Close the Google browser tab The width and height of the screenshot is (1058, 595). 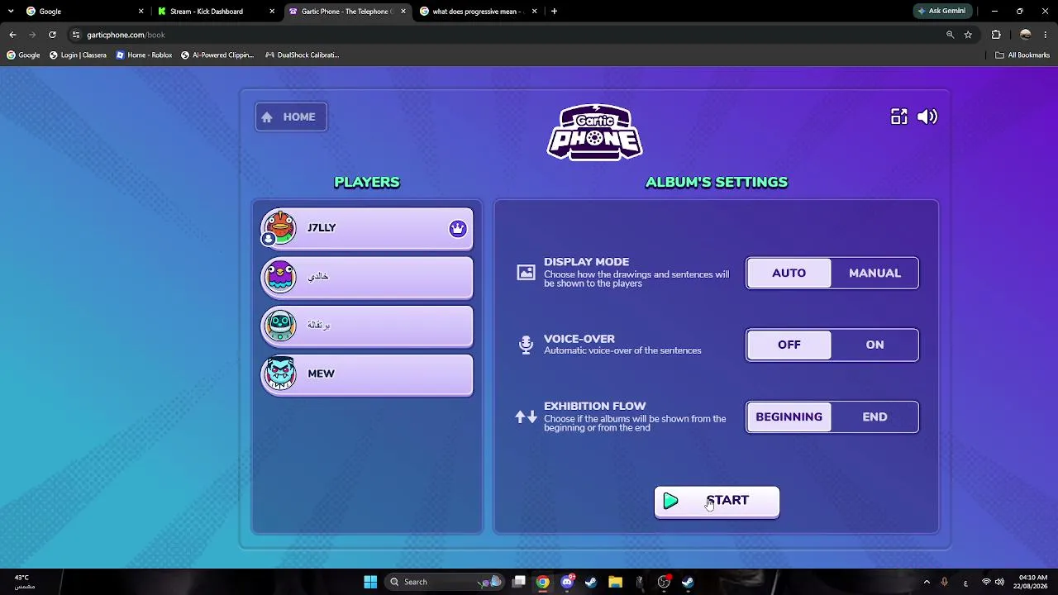(x=141, y=12)
